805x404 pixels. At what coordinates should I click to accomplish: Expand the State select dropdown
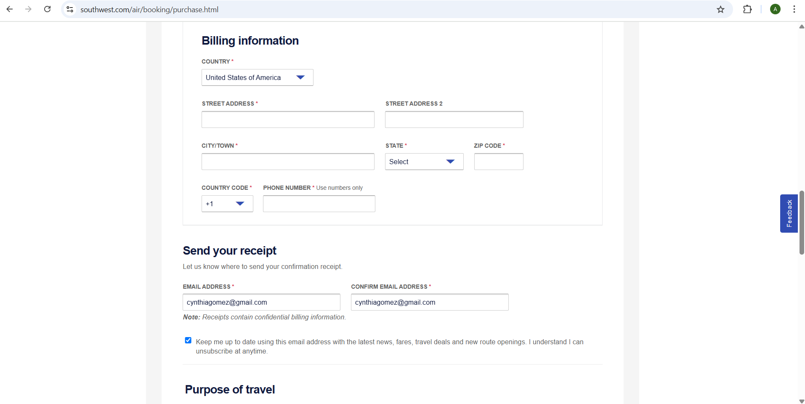tap(424, 162)
